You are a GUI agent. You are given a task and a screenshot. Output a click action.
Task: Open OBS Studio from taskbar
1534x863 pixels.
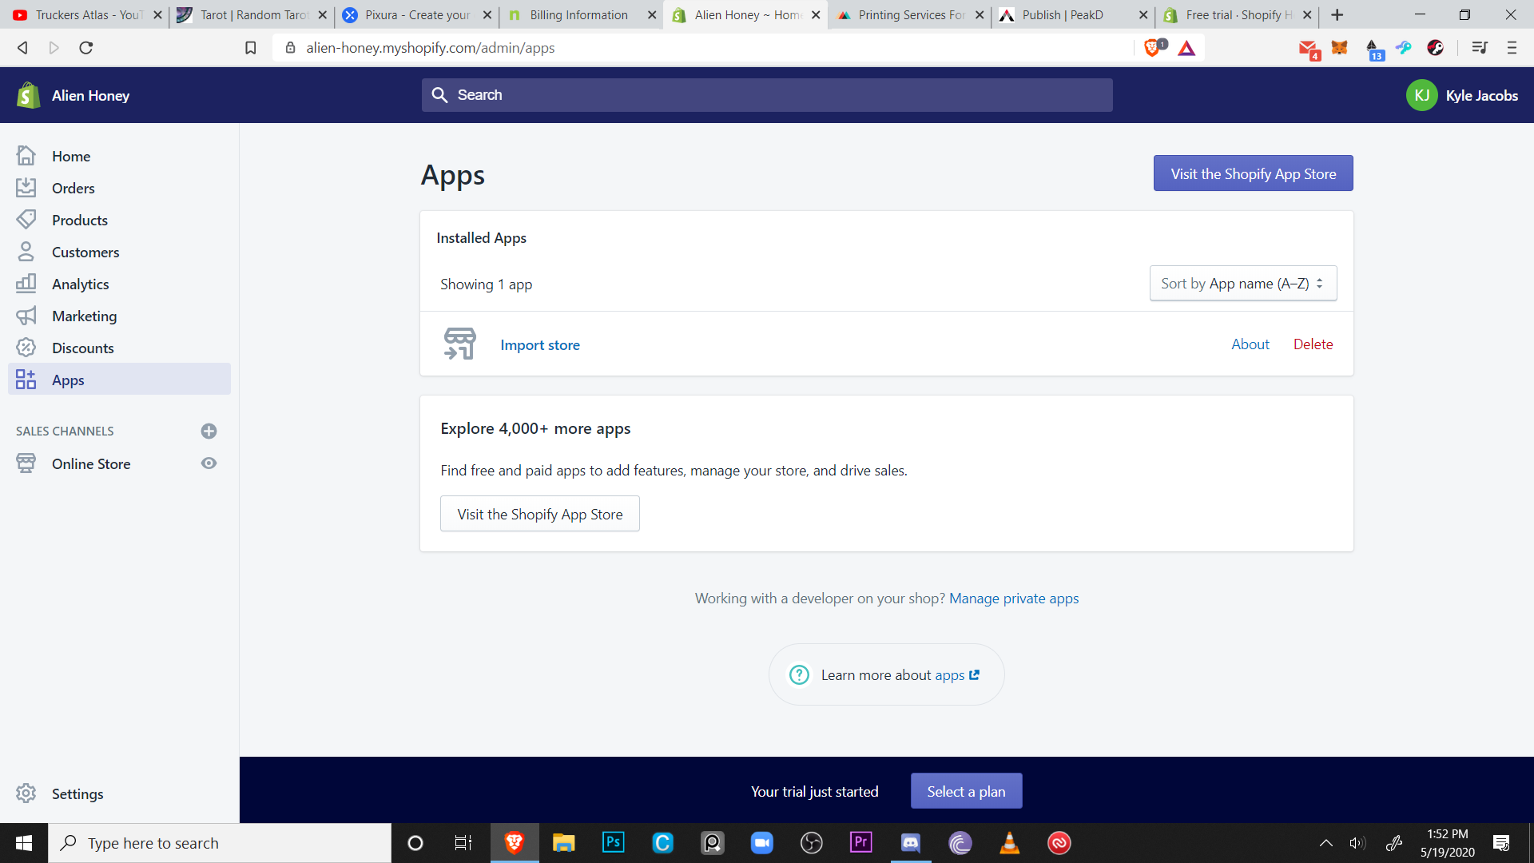pos(811,843)
